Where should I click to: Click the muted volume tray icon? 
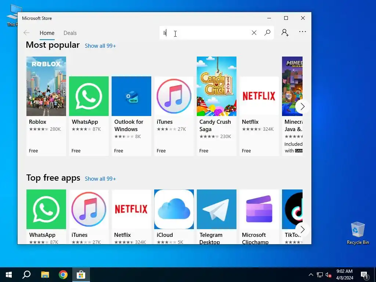pyautogui.click(x=329, y=275)
